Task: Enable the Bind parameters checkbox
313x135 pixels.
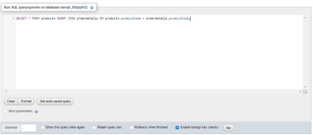Action: click(x=5, y=111)
